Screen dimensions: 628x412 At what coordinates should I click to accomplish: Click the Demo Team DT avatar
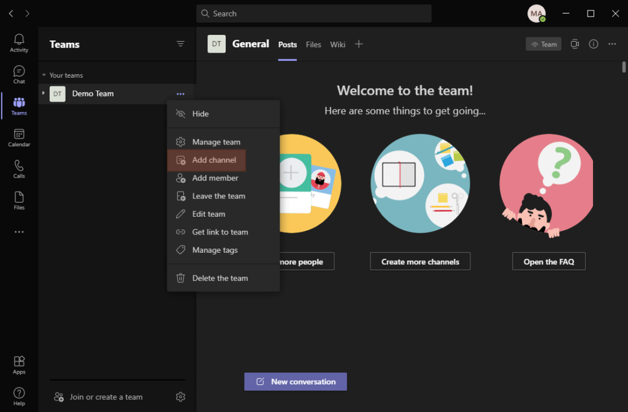[x=58, y=94]
